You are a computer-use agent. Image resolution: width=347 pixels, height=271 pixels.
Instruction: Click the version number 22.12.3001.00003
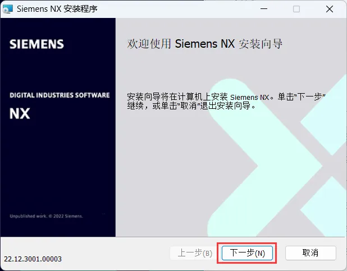[33, 259]
